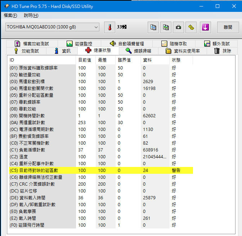Switch to the 效能測試 tab
The width and height of the screenshot is (242, 236).
click(26, 51)
